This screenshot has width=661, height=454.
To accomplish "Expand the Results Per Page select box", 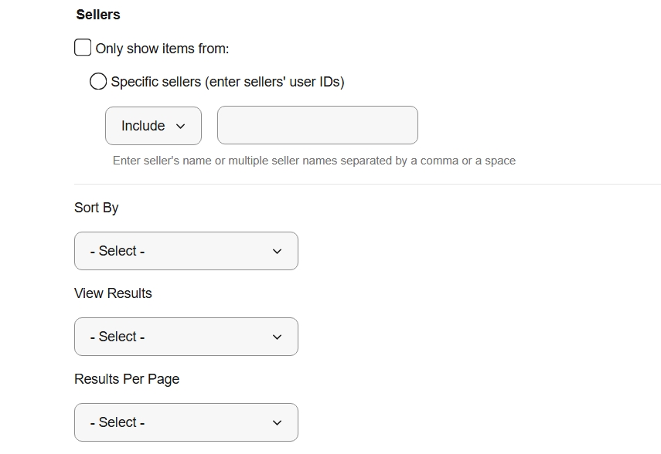I will [186, 422].
